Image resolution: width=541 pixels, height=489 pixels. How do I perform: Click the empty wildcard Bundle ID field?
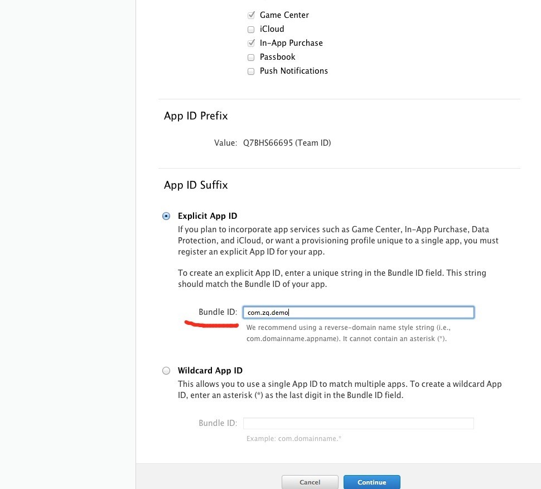pyautogui.click(x=359, y=423)
